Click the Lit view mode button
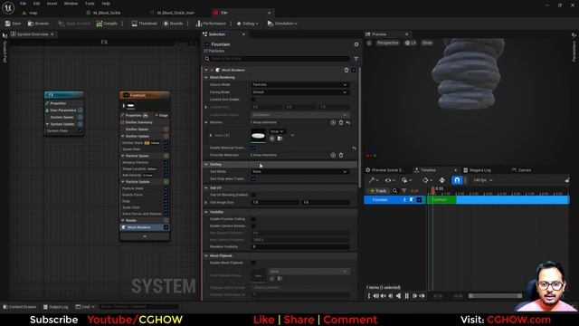579x326 pixels. 410,43
